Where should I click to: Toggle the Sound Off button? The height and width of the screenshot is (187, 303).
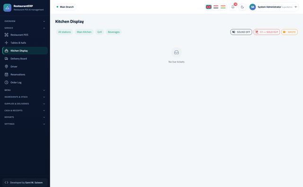[241, 32]
